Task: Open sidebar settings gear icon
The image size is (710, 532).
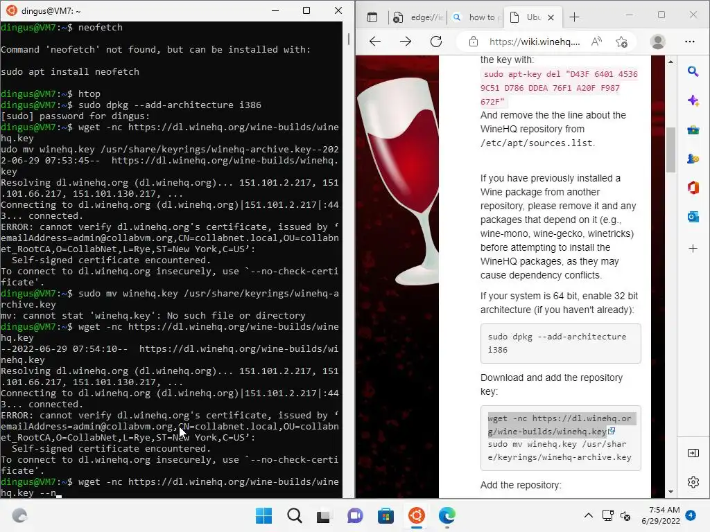Action: point(693,482)
